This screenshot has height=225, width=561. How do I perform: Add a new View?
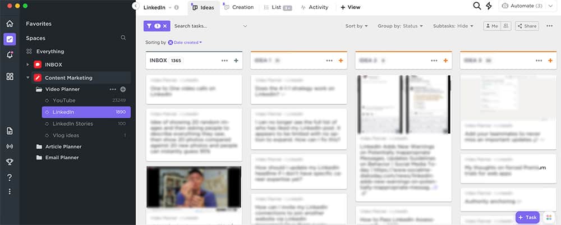(x=350, y=7)
